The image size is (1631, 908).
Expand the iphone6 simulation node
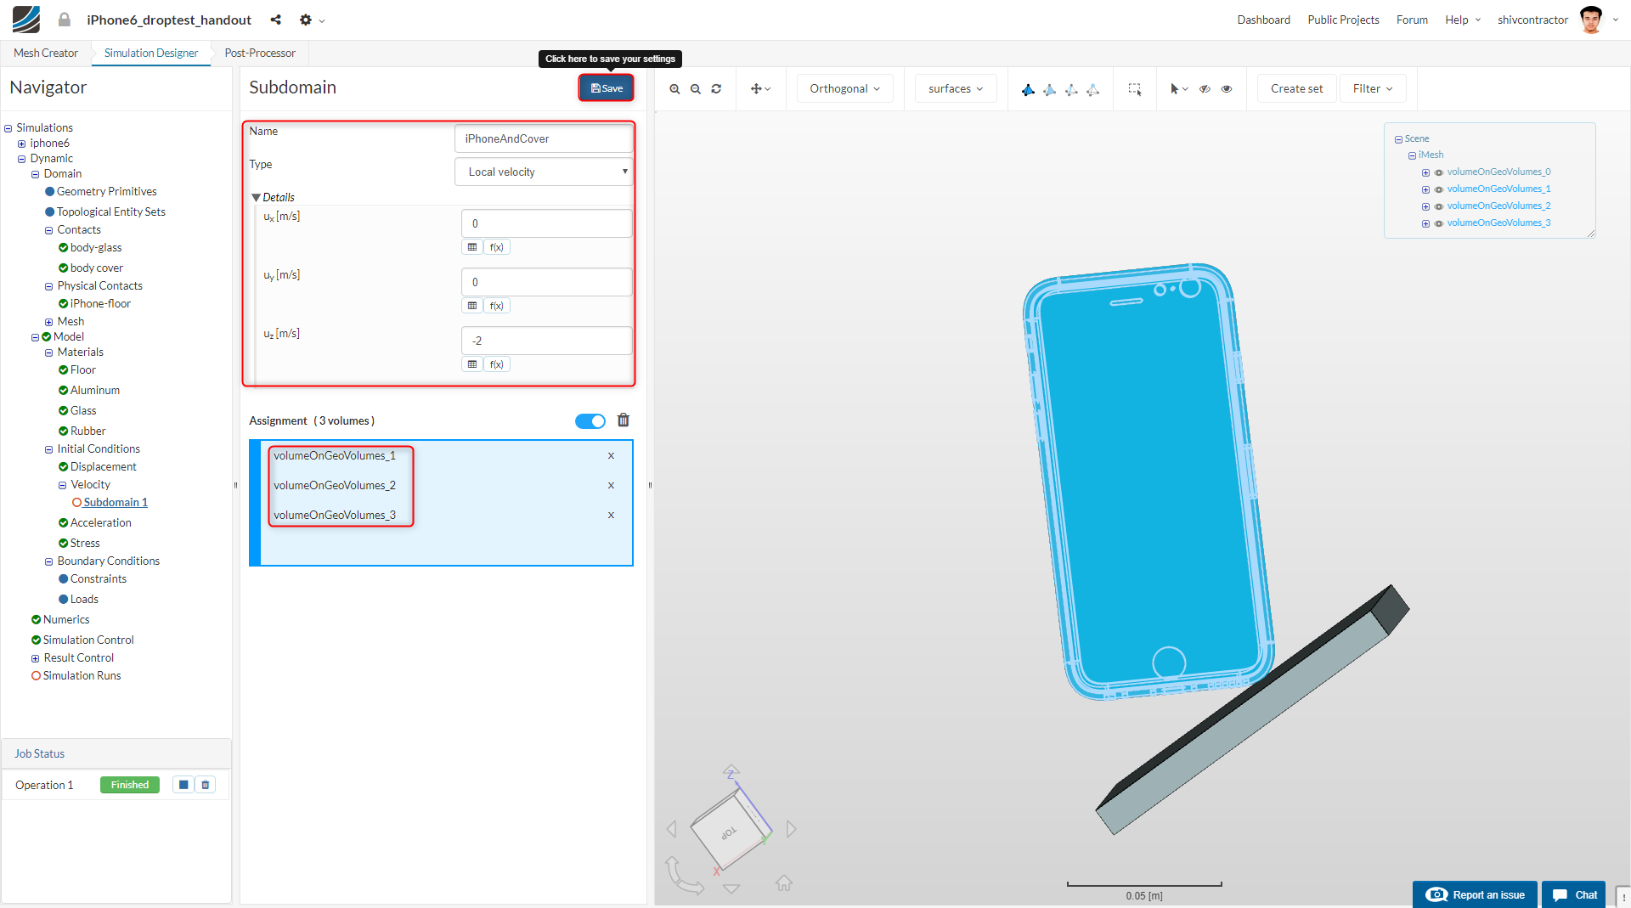click(x=21, y=144)
